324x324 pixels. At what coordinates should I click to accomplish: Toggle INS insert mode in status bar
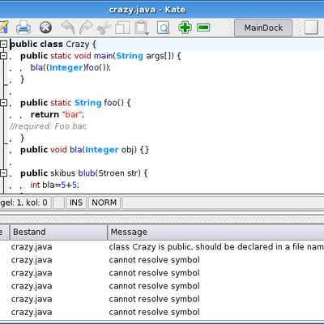pyautogui.click(x=76, y=202)
